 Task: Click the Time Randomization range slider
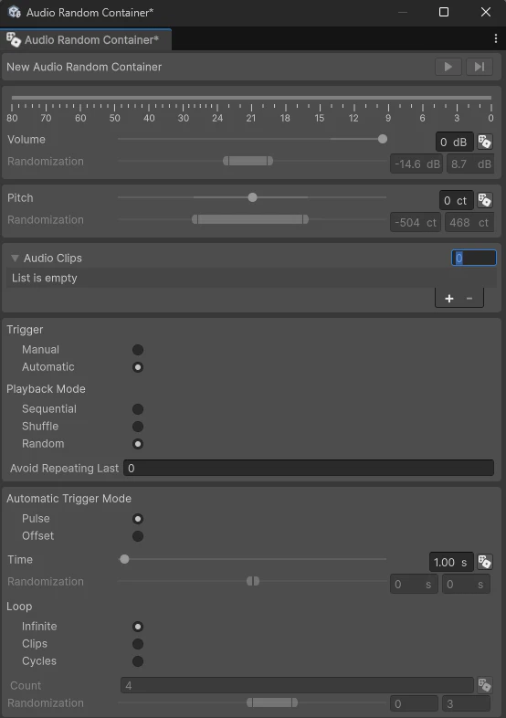(253, 581)
